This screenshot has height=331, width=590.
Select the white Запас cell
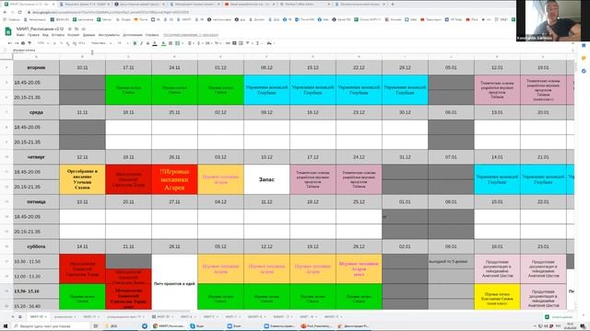point(266,179)
